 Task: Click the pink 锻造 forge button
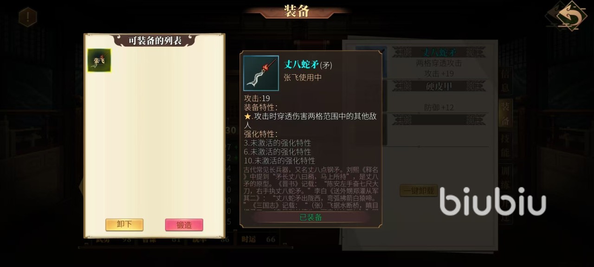click(184, 225)
